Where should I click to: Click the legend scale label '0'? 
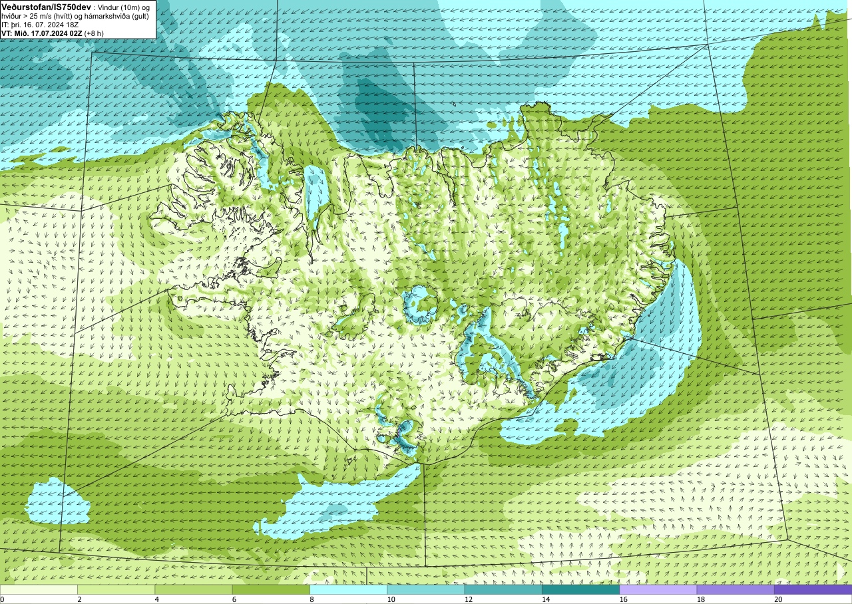click(3, 599)
